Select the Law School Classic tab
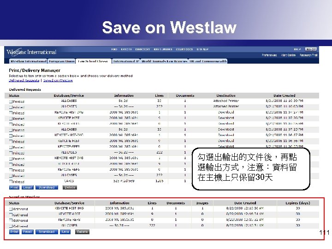 tap(93, 61)
